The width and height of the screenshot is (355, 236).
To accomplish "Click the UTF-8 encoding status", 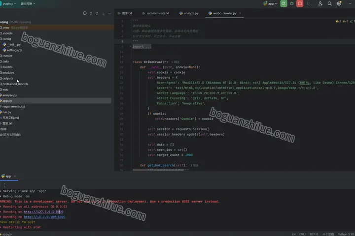I will [314, 234].
